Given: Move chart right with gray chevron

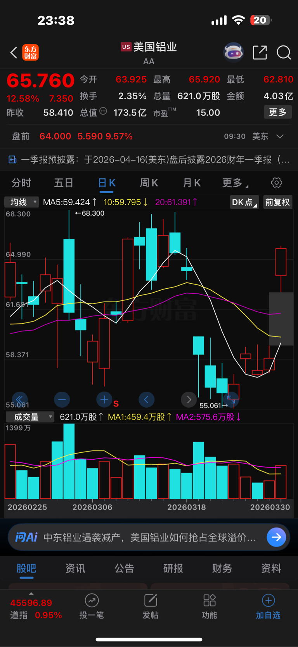Looking at the screenshot, I should pos(189,399).
